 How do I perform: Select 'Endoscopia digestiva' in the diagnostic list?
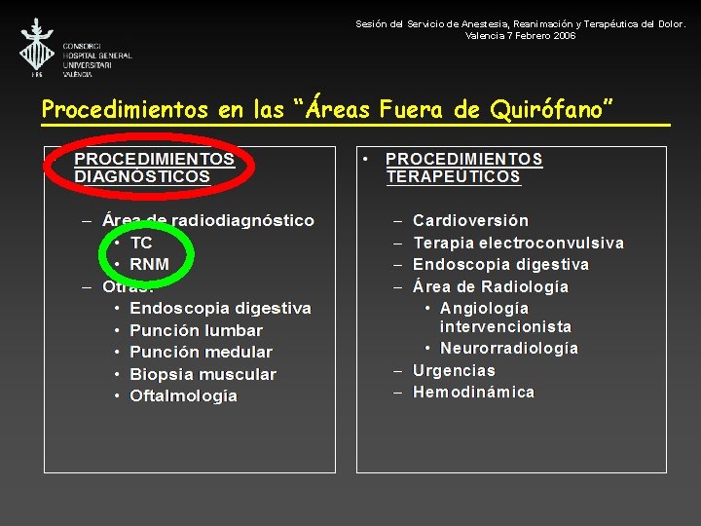[220, 308]
